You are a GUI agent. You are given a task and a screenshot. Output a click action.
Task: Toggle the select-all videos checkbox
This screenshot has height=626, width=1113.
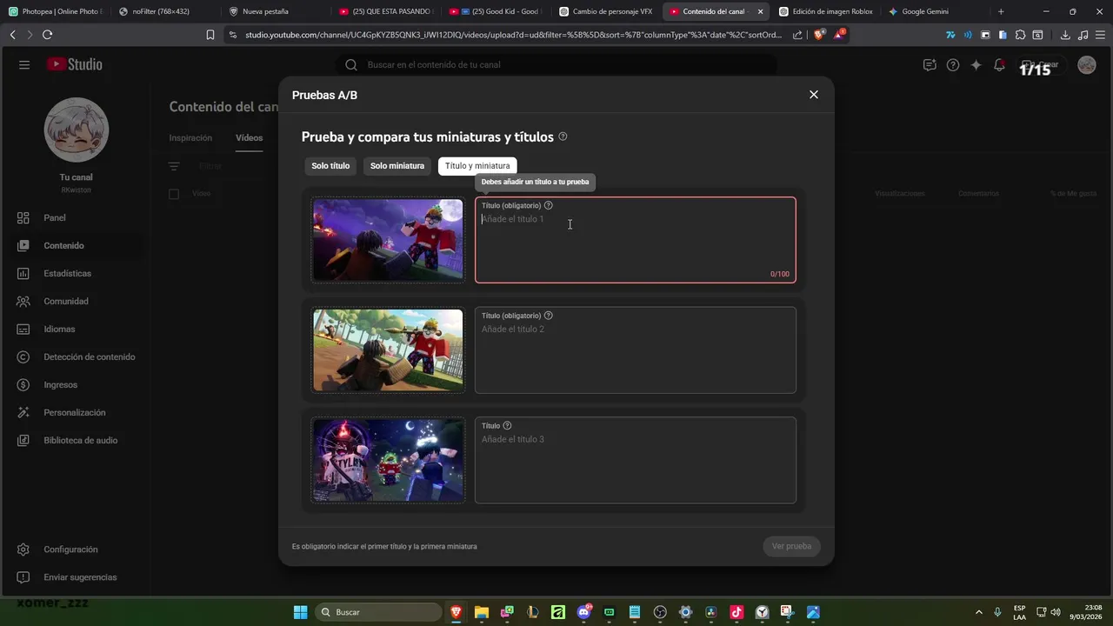click(x=174, y=194)
